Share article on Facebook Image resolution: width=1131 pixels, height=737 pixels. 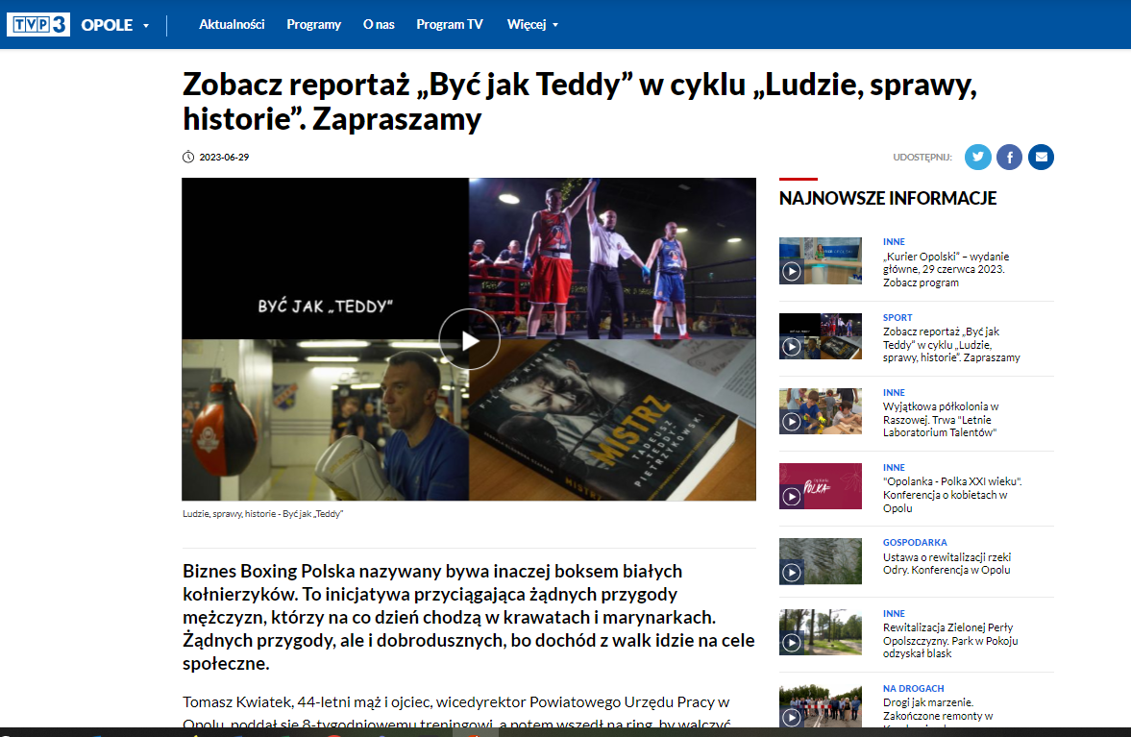coord(1009,157)
